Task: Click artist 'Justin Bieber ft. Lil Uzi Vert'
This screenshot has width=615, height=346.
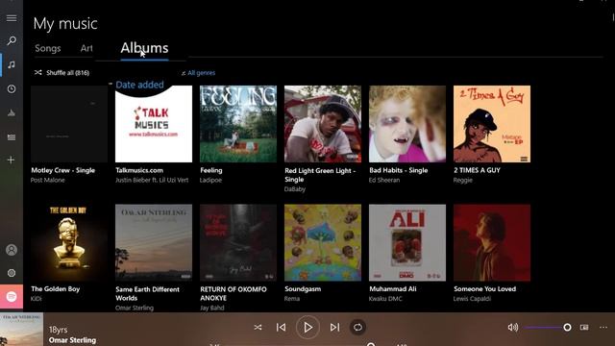Action: coord(152,180)
